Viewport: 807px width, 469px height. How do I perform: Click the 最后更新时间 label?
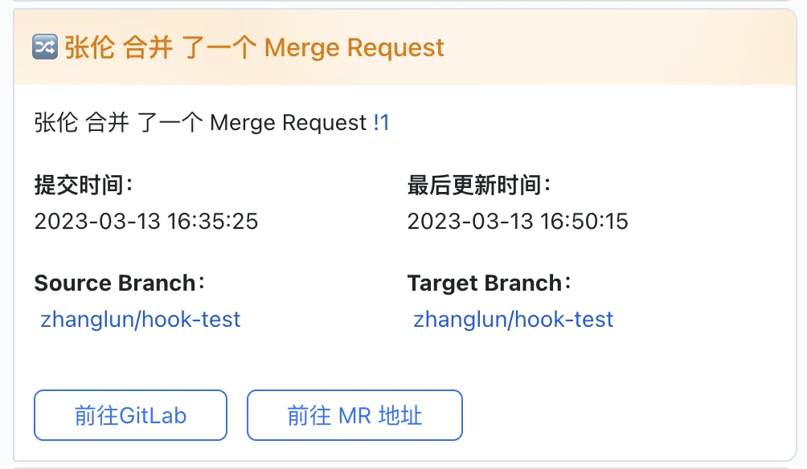(479, 186)
